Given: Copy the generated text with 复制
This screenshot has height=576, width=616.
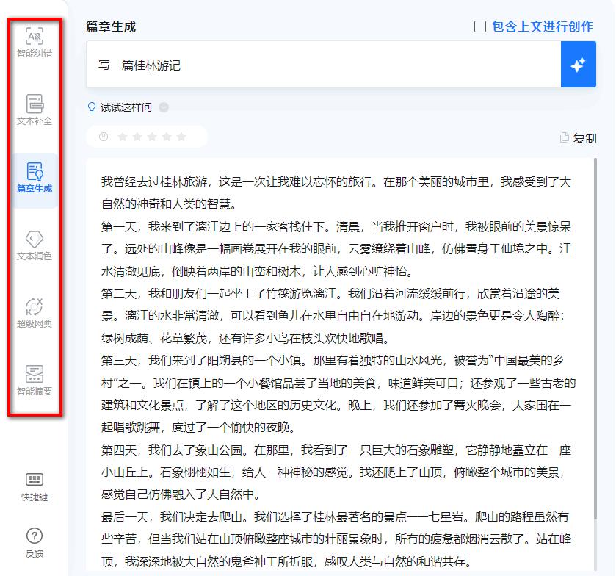Looking at the screenshot, I should [x=584, y=138].
